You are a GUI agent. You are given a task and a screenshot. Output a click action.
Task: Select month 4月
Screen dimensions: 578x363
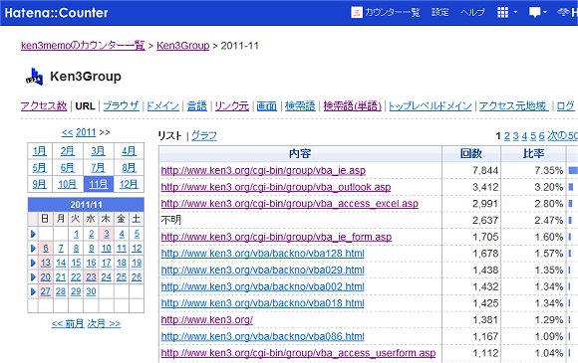click(129, 151)
